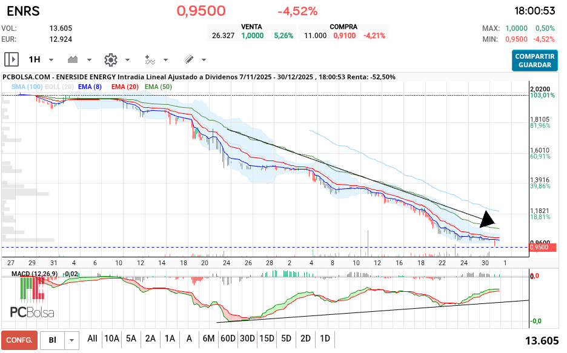Click the add indicator zigzag icon
Screen dimensions: 567x353
[151, 59]
